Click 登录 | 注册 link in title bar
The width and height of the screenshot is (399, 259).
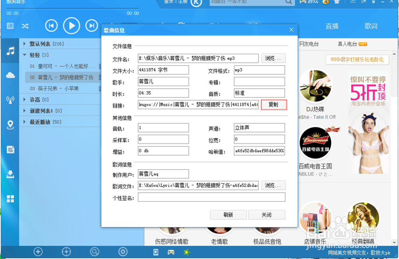click(x=176, y=2)
